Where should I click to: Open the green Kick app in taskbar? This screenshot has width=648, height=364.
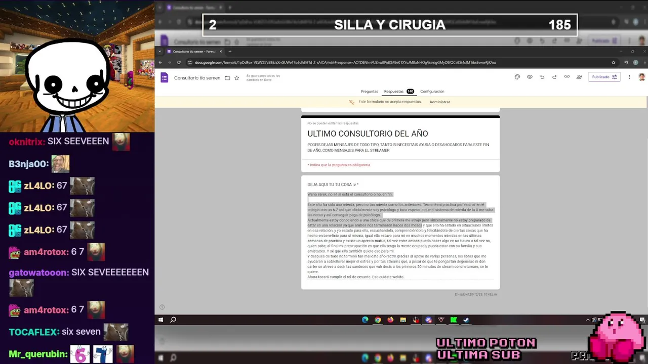[x=454, y=320]
